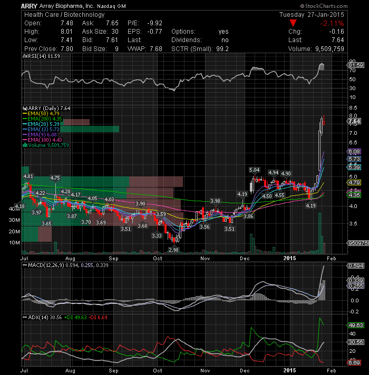369x375 pixels.
Task: Click the green 49.63 tag on the ADX axis
Action: 356,325
